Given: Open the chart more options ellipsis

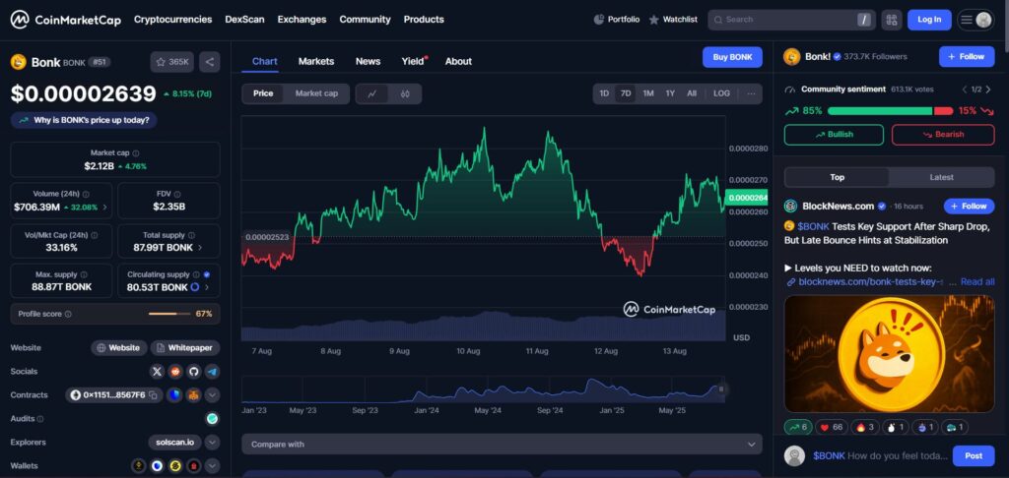Looking at the screenshot, I should 751,93.
